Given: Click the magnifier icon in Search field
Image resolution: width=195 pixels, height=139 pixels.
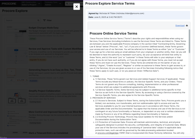Looking at the screenshot, I should tap(38, 20).
